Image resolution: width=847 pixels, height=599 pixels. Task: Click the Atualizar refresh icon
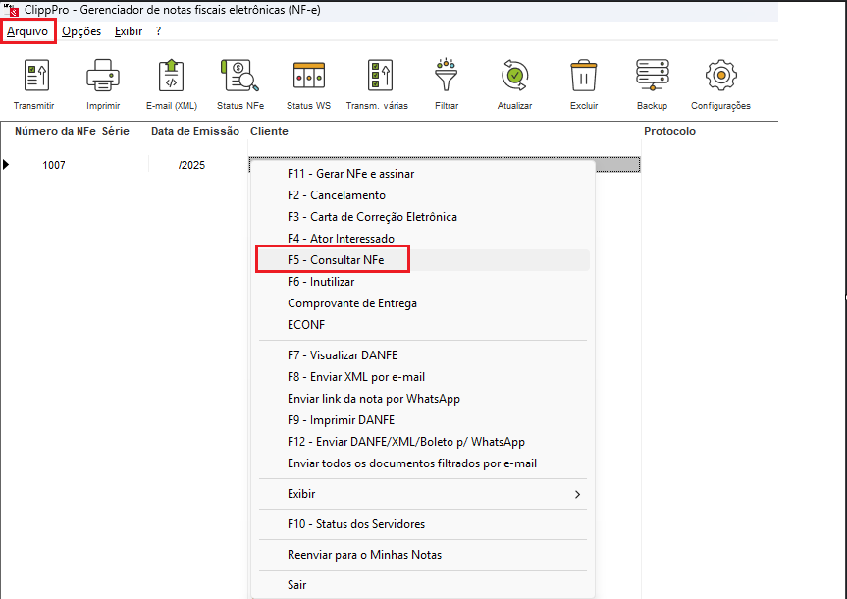coord(514,77)
